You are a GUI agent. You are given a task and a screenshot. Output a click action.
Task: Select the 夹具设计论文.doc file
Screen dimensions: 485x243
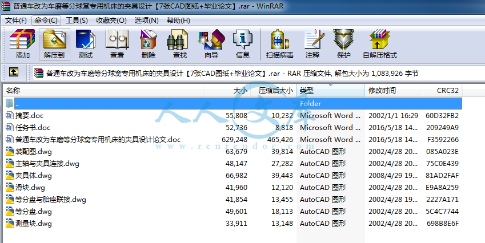click(x=98, y=140)
